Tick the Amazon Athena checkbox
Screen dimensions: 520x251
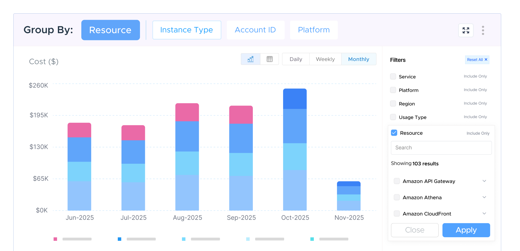(x=397, y=197)
